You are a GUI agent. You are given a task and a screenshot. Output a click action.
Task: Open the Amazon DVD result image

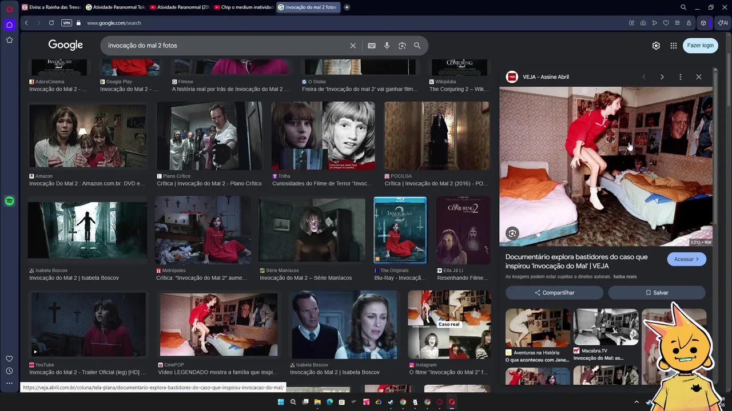(88, 136)
